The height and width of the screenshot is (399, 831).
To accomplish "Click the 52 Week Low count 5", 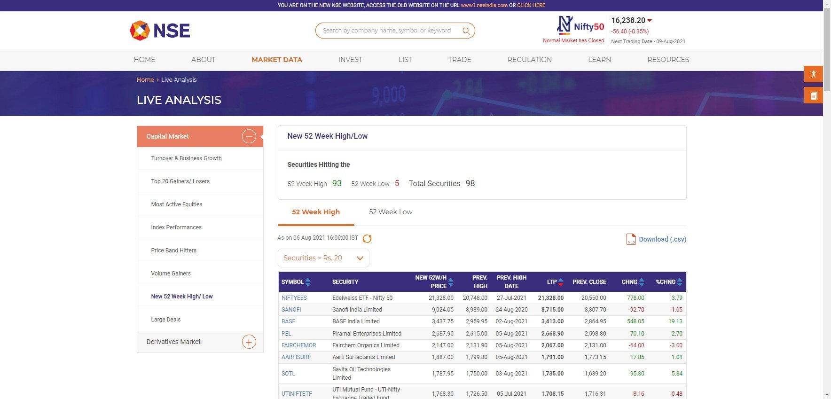I will (x=397, y=183).
